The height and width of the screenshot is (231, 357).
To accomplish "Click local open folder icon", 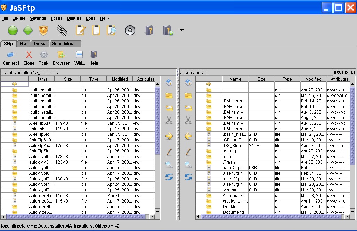I will tap(169, 108).
